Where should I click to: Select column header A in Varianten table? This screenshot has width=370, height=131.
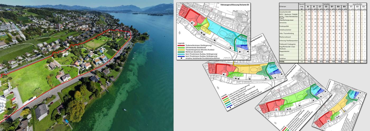[308, 6]
